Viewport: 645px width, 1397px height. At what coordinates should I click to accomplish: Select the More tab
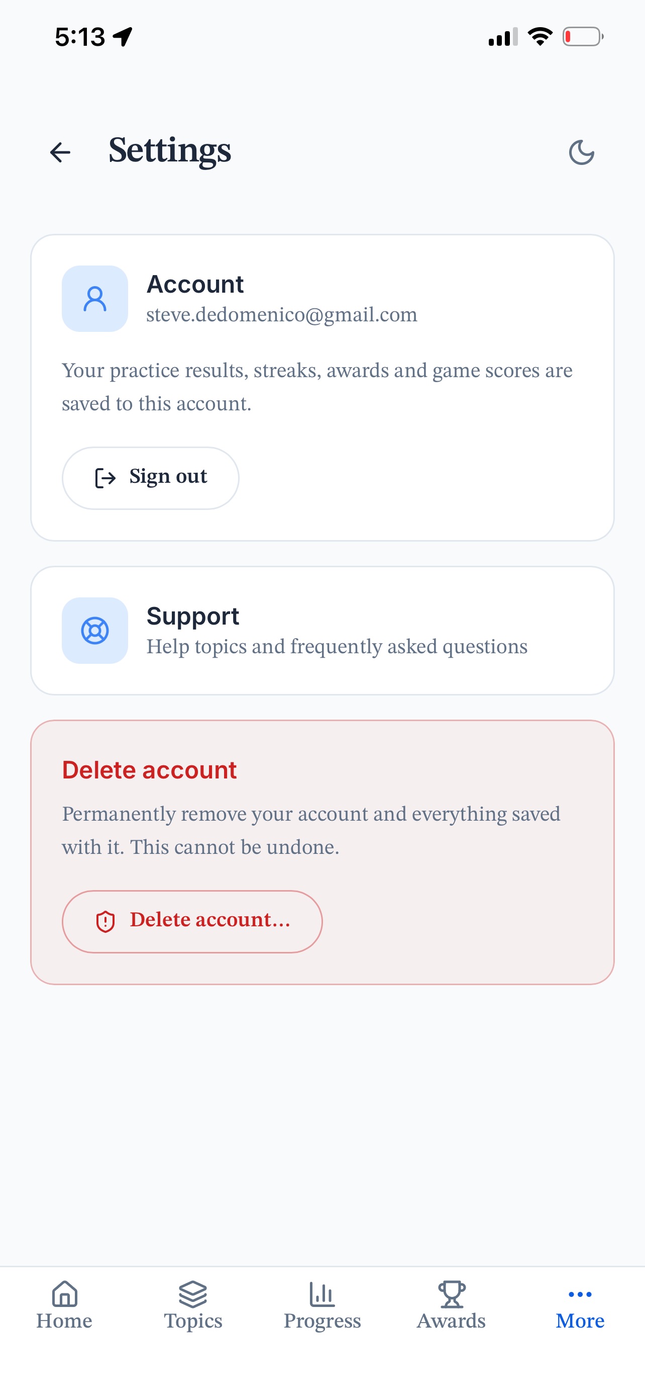(580, 1306)
